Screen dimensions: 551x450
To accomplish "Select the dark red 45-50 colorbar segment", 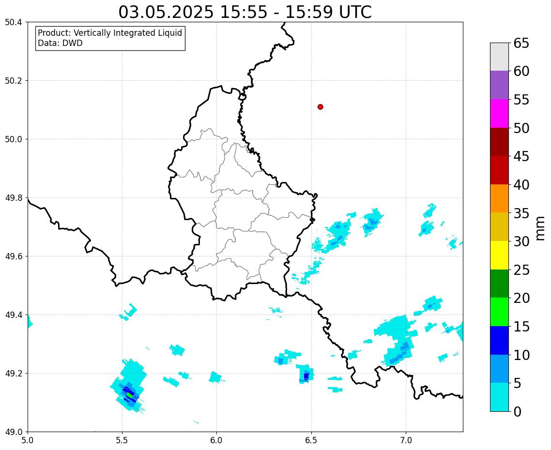I will (x=499, y=142).
